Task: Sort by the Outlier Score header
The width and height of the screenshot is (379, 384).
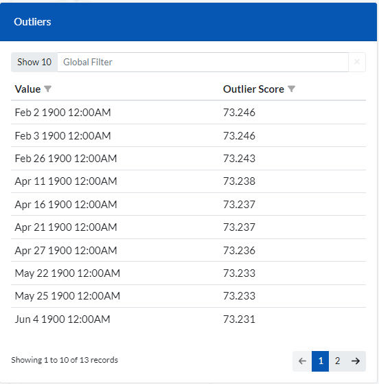Action: 253,89
